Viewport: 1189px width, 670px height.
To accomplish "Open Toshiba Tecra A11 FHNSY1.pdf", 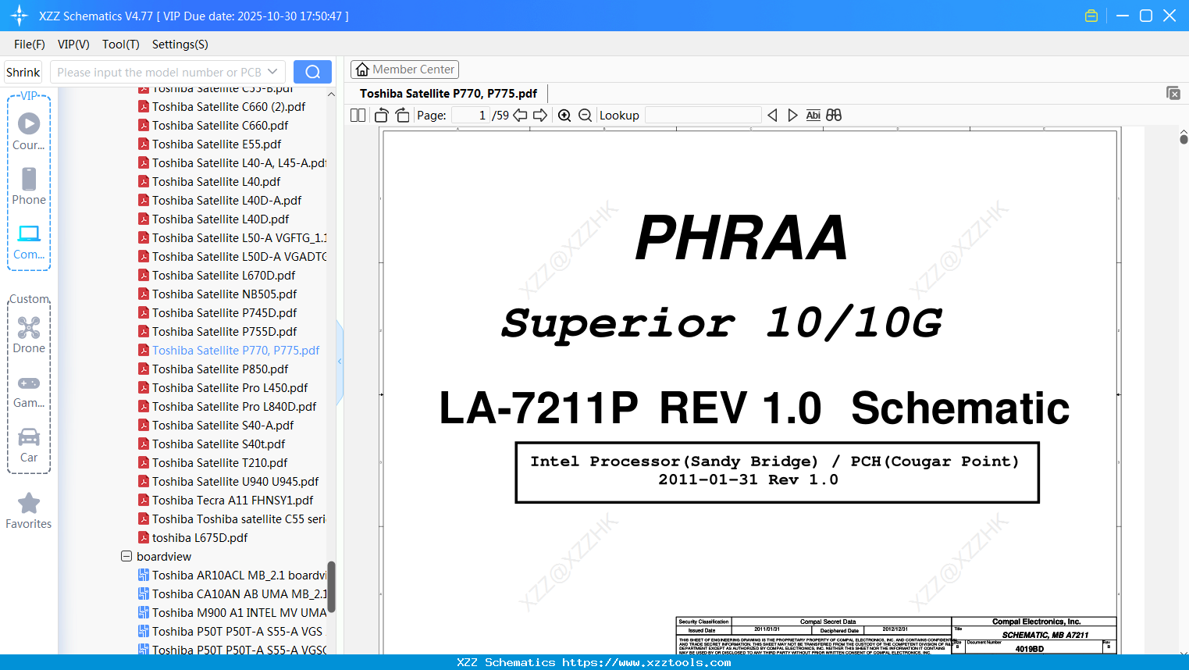I will tap(233, 500).
